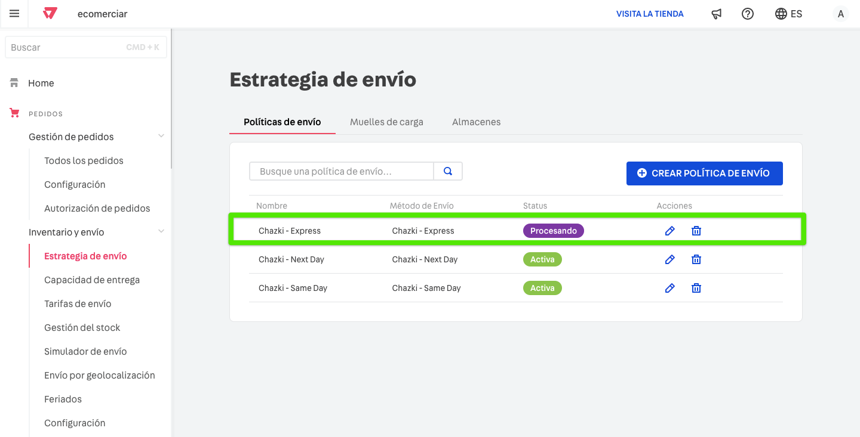Click Activa badge for Chazki - Next Day

(542, 259)
